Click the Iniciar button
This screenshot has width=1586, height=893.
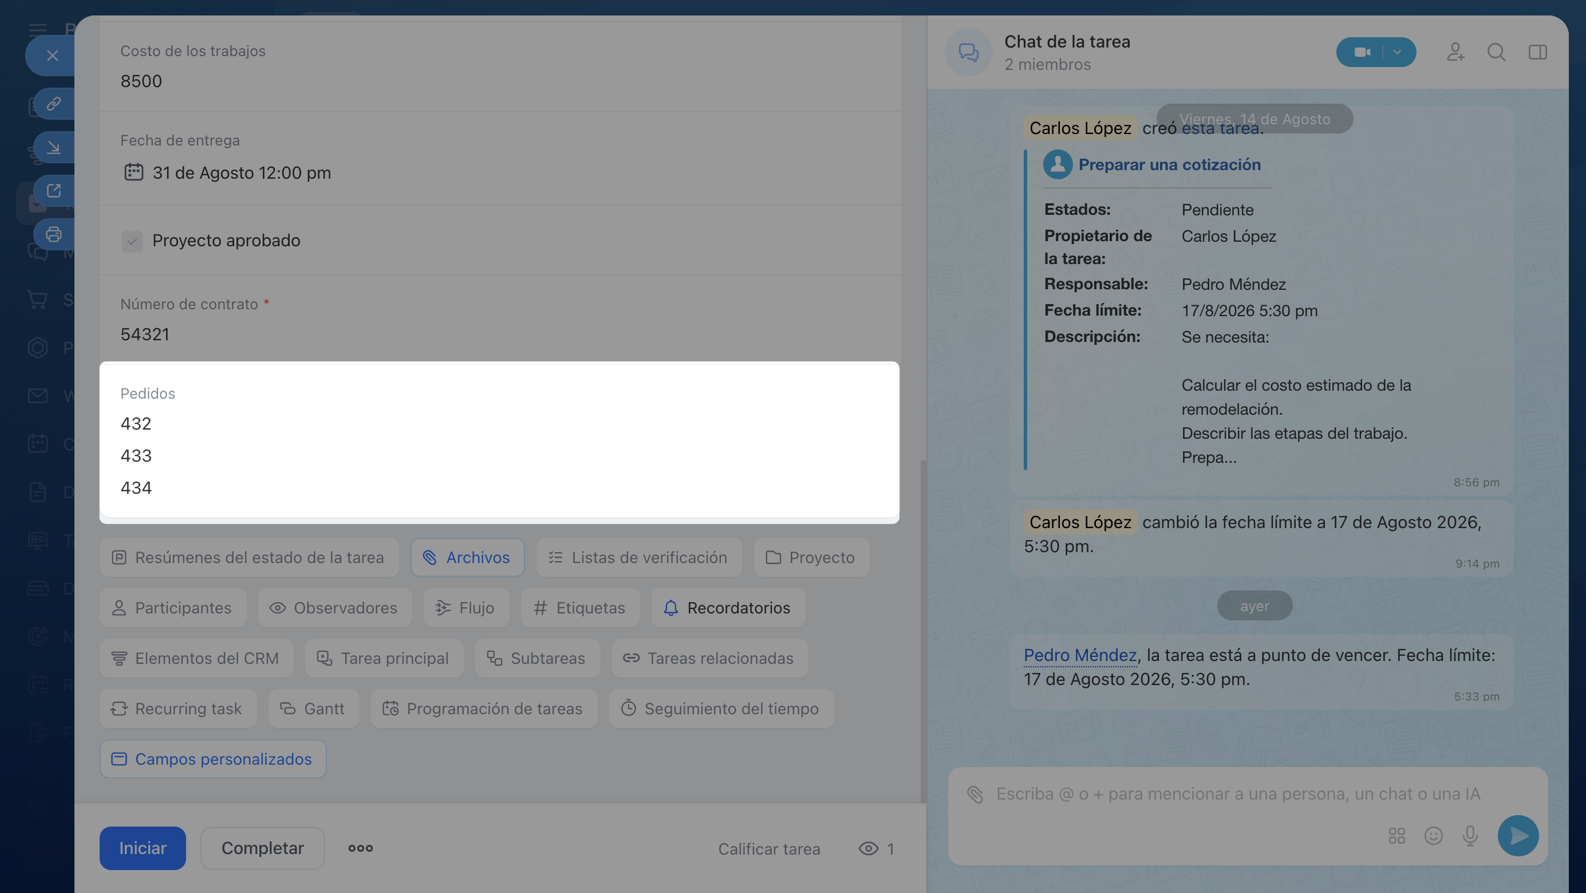[x=143, y=848]
